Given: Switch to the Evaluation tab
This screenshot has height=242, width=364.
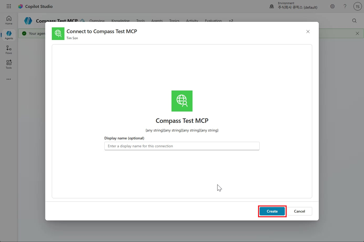Looking at the screenshot, I should [x=213, y=21].
